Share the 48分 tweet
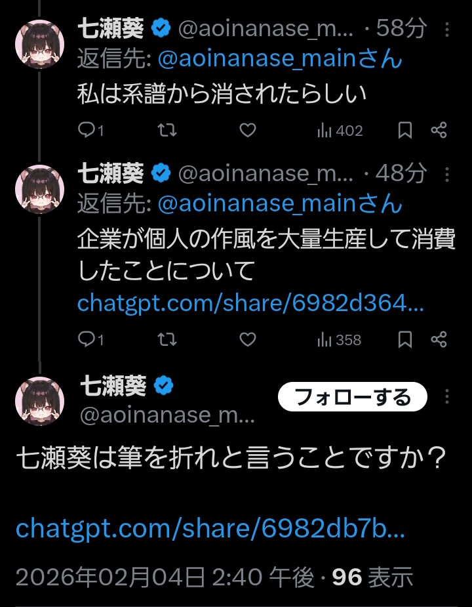 click(439, 339)
